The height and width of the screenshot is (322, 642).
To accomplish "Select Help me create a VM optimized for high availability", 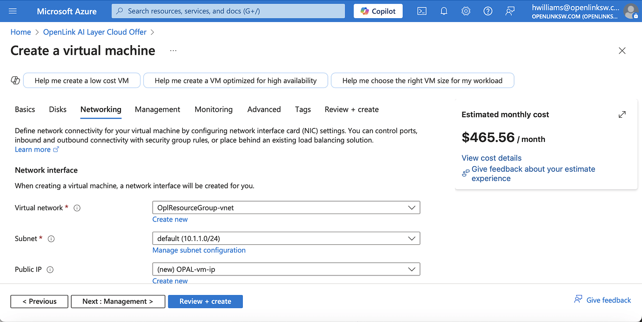I will coord(235,80).
